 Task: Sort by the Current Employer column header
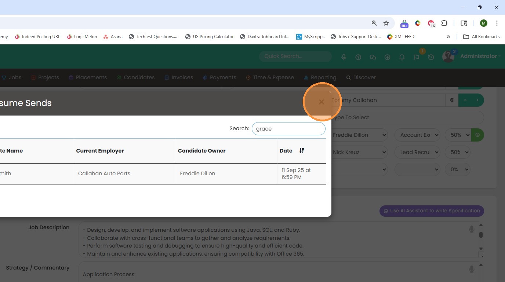(x=125, y=151)
